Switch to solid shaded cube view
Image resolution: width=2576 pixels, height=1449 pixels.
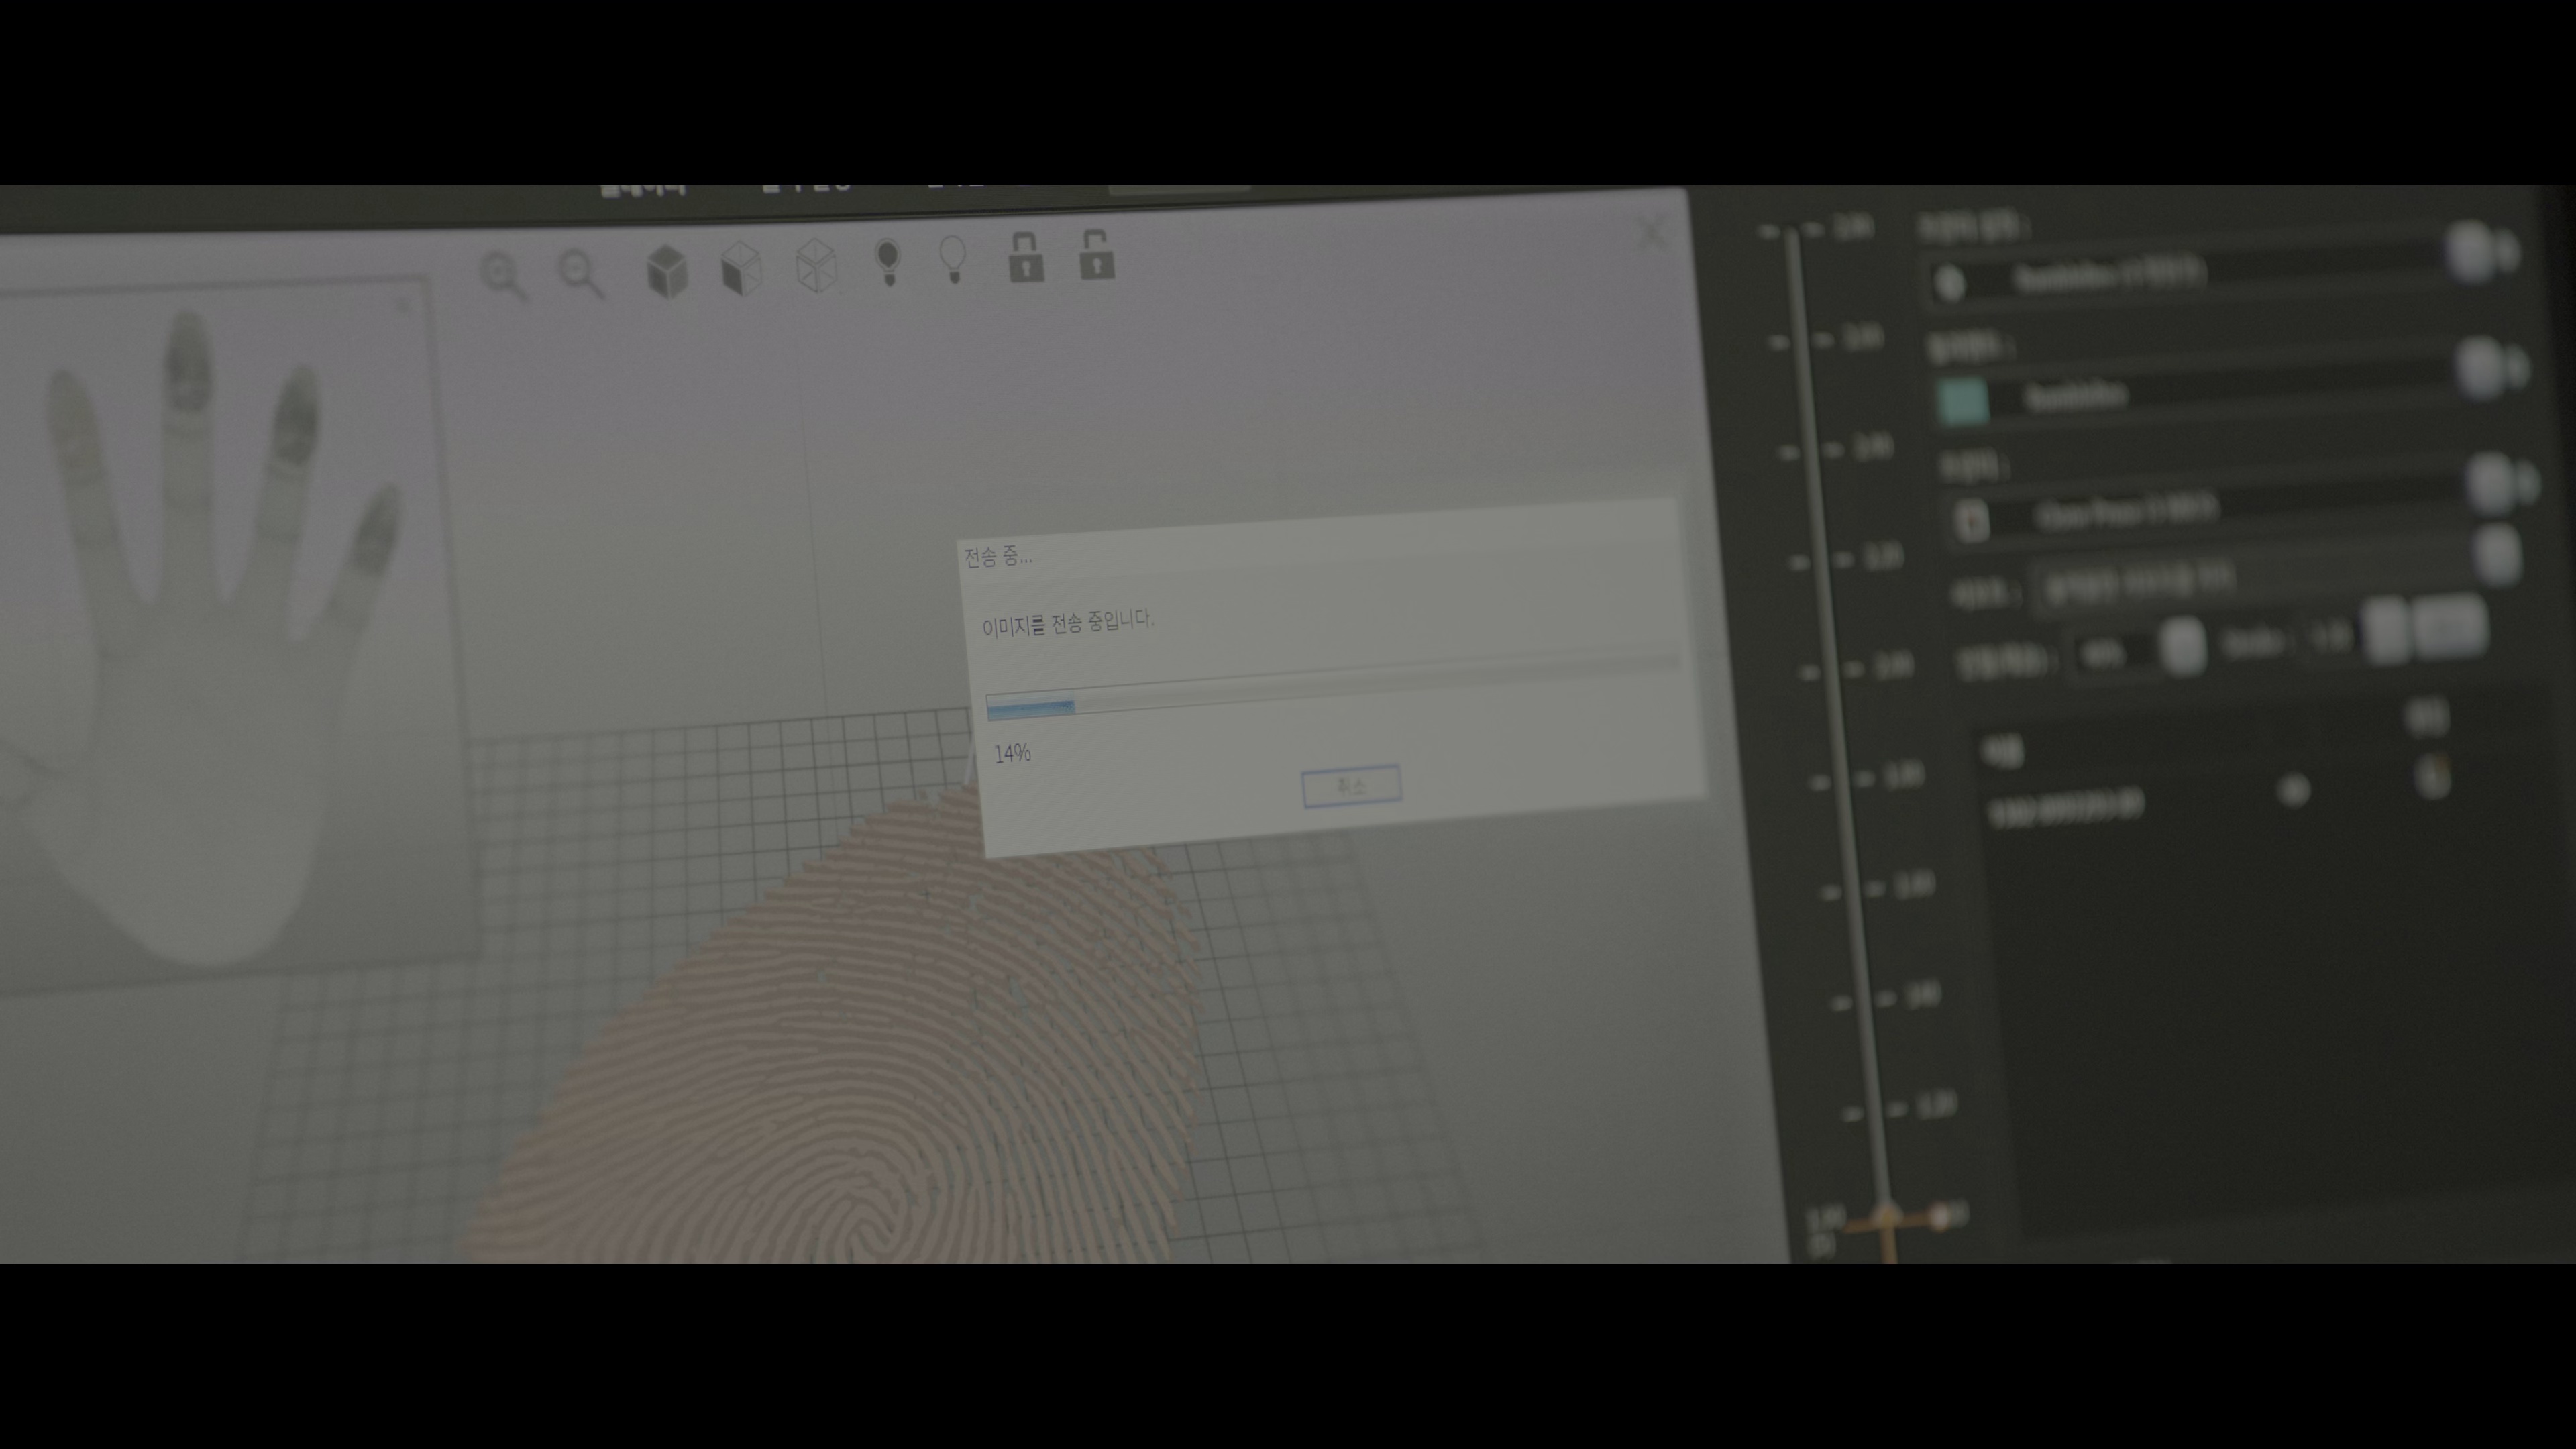(667, 270)
